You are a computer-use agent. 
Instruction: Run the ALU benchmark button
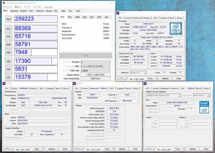coord(9,28)
